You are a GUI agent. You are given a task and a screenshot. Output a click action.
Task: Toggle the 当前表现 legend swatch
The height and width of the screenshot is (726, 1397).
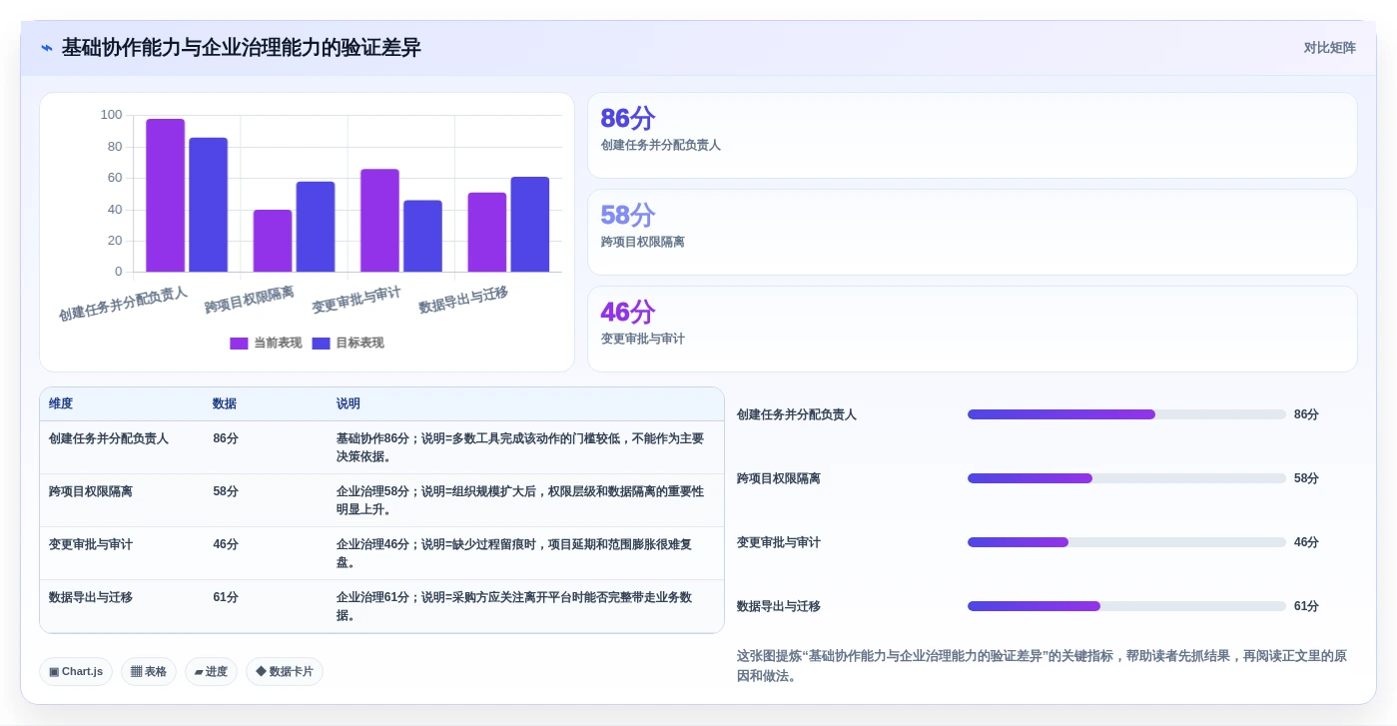[x=239, y=344]
